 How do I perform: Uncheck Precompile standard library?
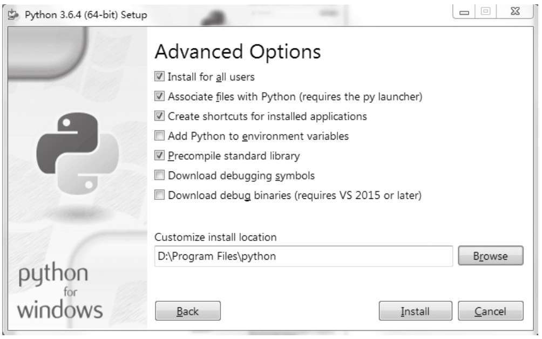pyautogui.click(x=159, y=156)
